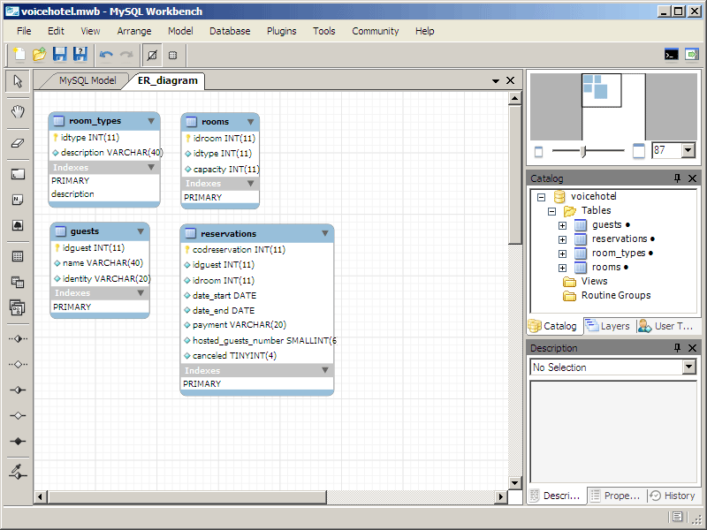
Task: Select the new view tool
Action: point(18,282)
